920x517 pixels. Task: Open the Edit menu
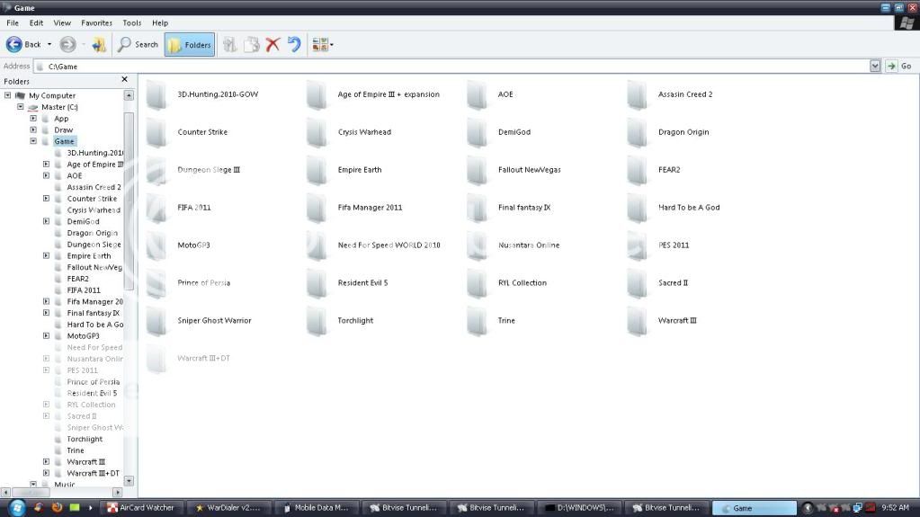[36, 22]
